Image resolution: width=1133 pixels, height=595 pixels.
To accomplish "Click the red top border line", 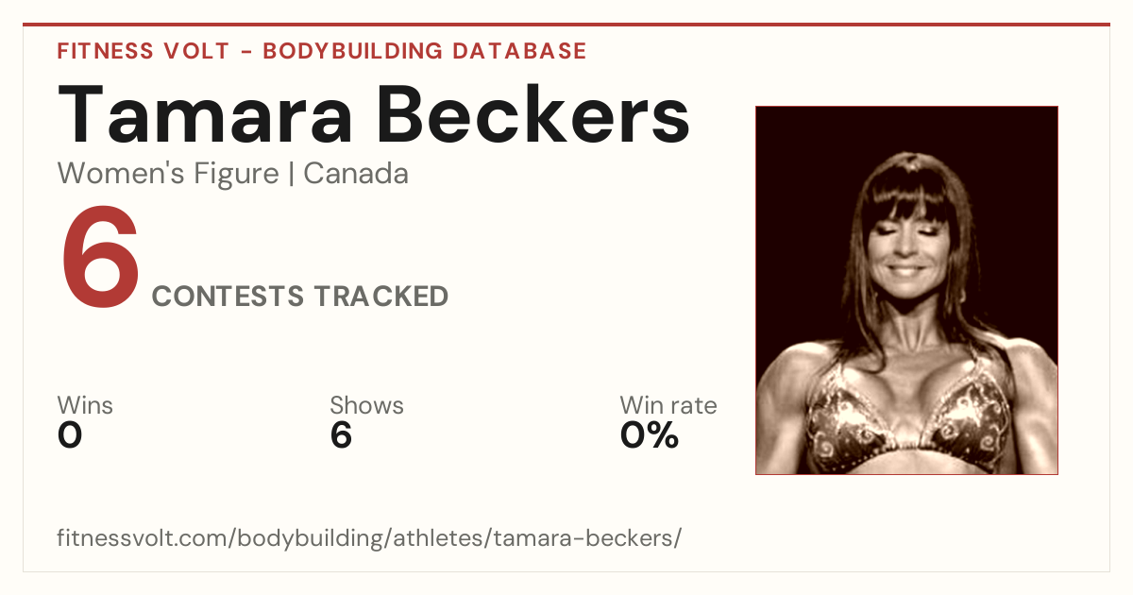I will tap(566, 25).
